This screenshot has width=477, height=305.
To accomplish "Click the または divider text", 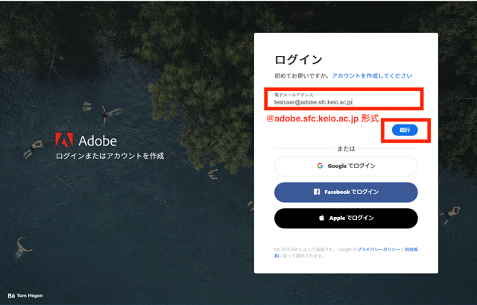I will click(346, 148).
